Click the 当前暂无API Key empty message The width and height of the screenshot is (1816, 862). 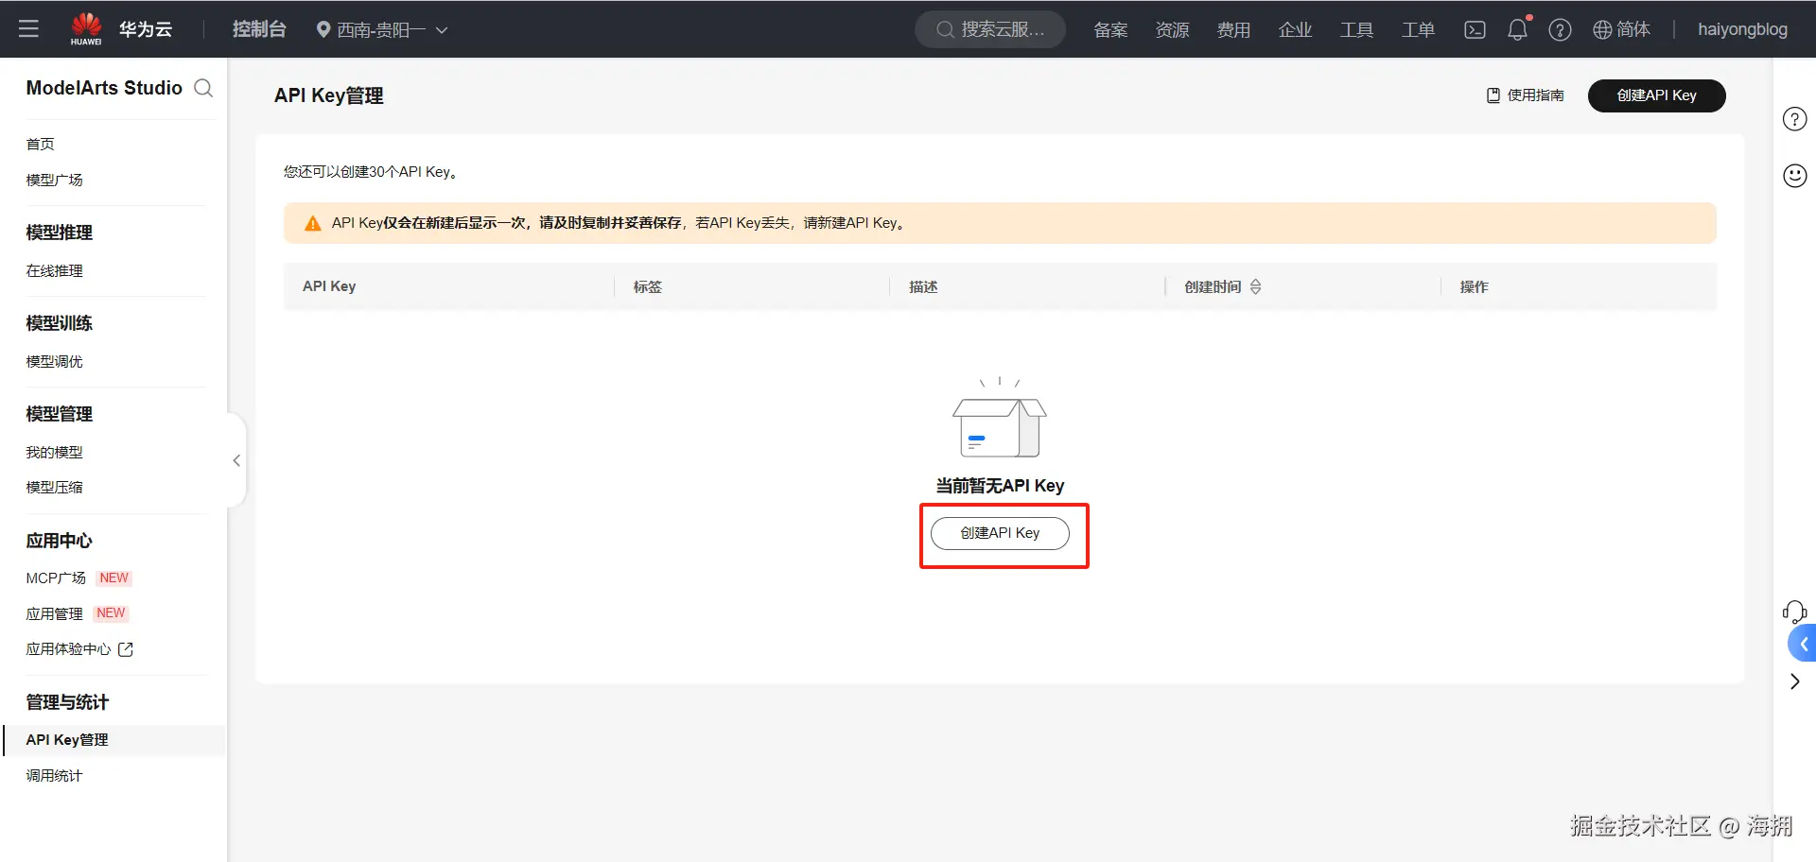tap(1000, 486)
